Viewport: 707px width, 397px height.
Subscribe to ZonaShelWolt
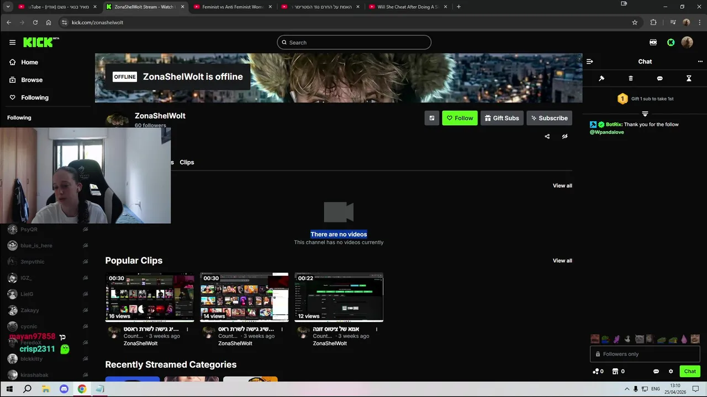click(x=549, y=118)
